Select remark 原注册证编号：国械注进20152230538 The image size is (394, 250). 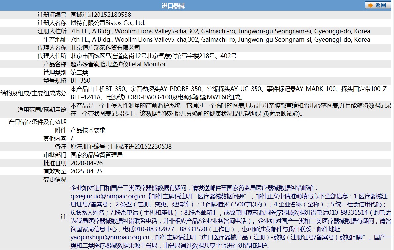121,147
